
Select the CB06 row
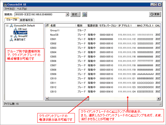click(103, 61)
